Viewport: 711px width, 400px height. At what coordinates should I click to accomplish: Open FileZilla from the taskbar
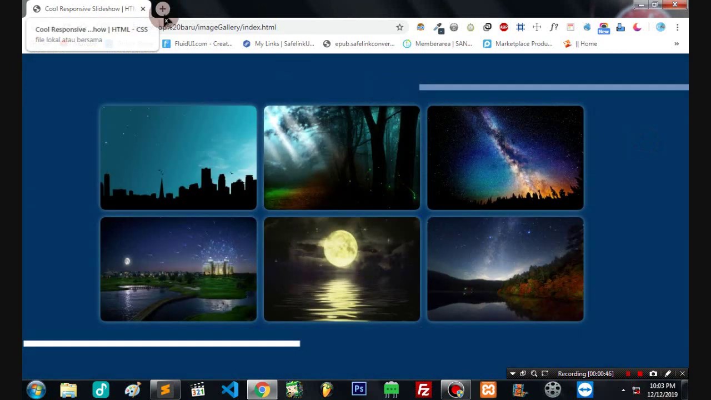(x=423, y=390)
